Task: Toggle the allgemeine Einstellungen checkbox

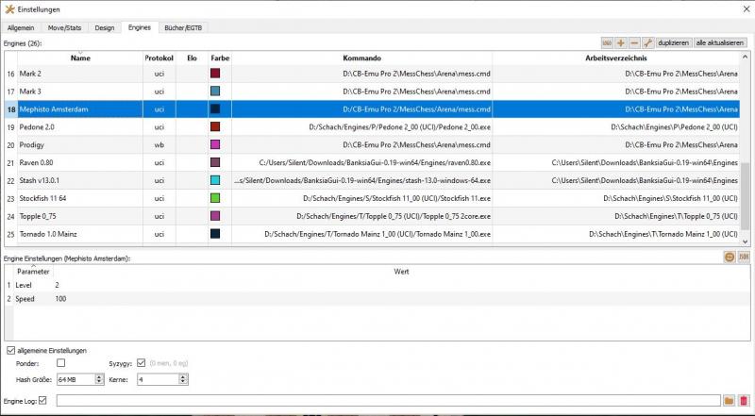Action: click(x=10, y=350)
